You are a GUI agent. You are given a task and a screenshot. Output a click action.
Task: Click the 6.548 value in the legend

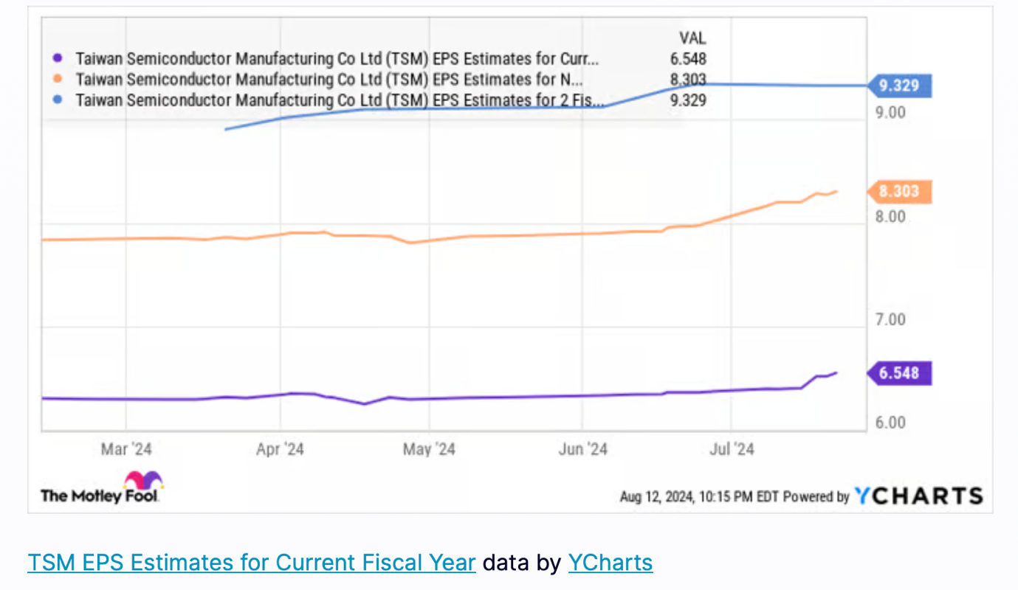[x=687, y=59]
